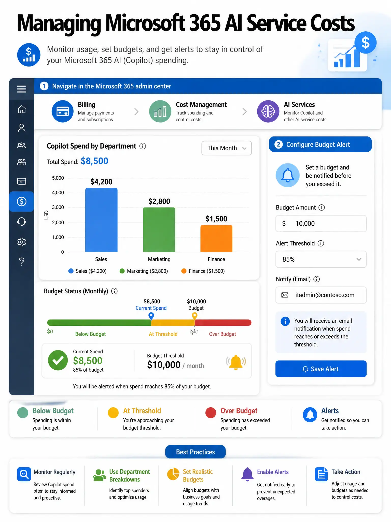
Task: Click the Monitor Regularly magnifier icon
Action: [24, 474]
